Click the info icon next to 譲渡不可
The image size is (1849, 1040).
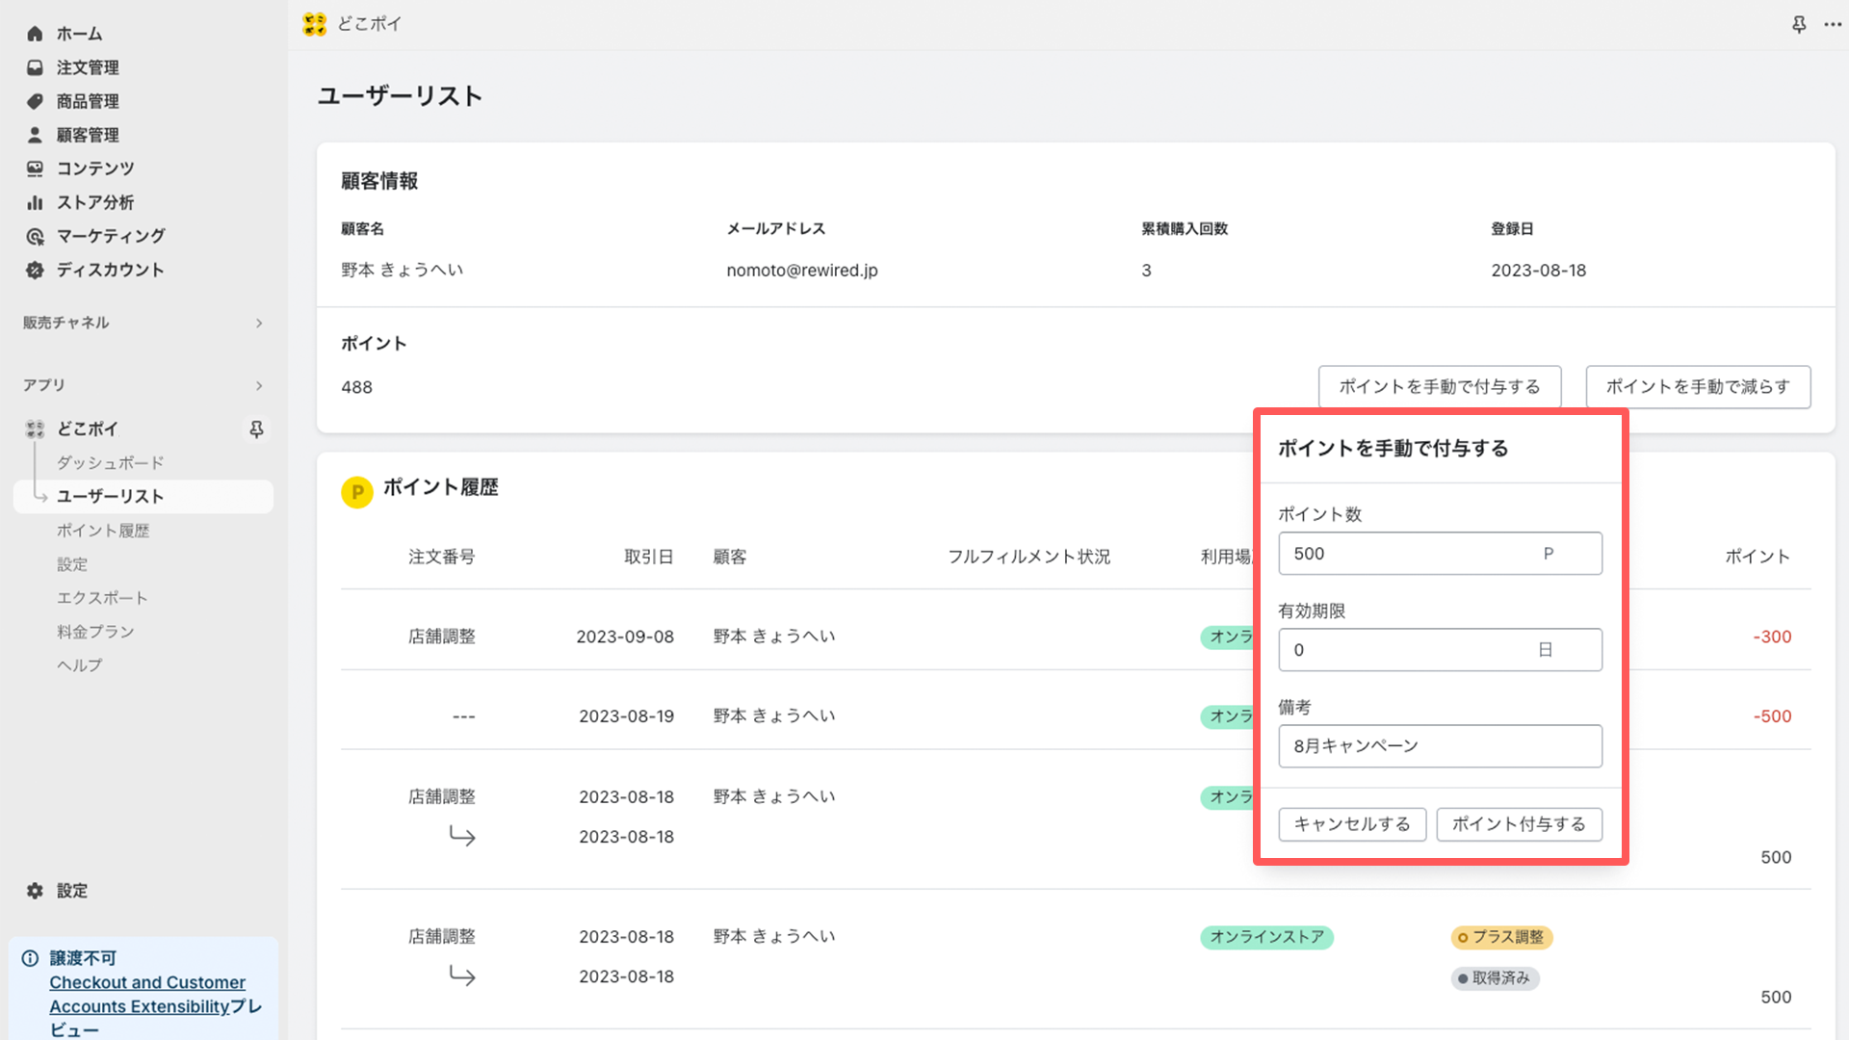[x=30, y=958]
